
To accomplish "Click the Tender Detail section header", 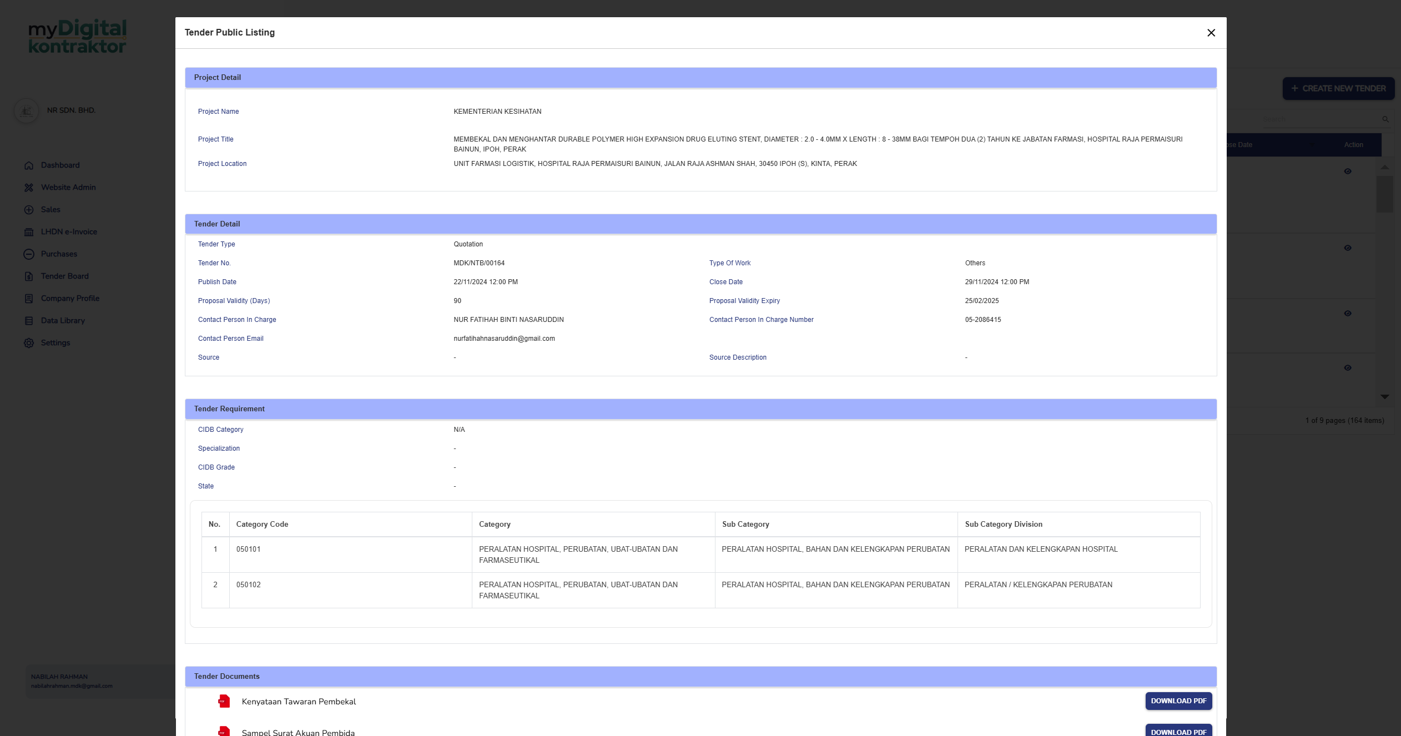I will (700, 224).
